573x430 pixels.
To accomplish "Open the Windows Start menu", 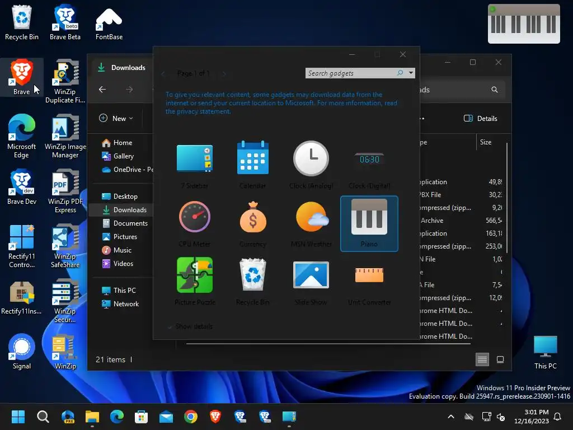I will click(x=18, y=417).
